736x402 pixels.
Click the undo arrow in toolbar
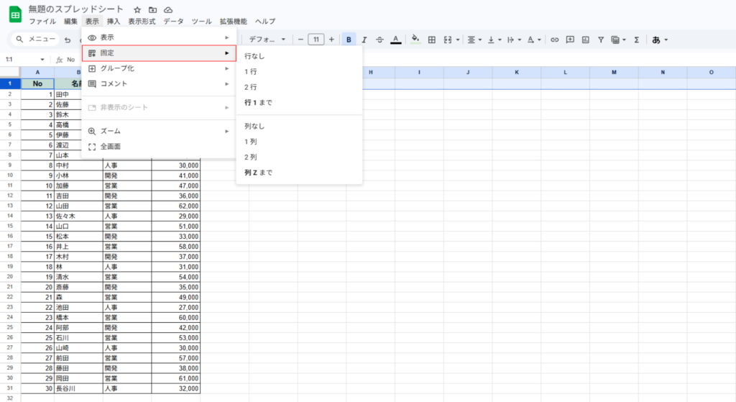tap(68, 40)
